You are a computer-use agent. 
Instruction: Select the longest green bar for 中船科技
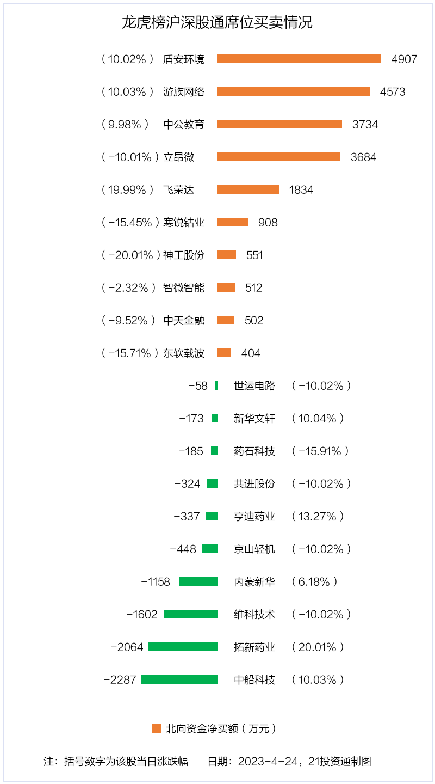[x=179, y=679]
